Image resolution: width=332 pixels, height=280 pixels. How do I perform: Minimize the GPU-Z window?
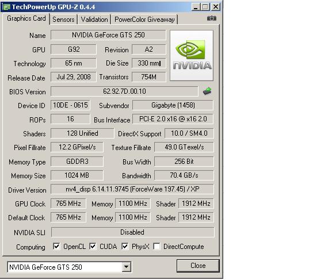point(196,7)
